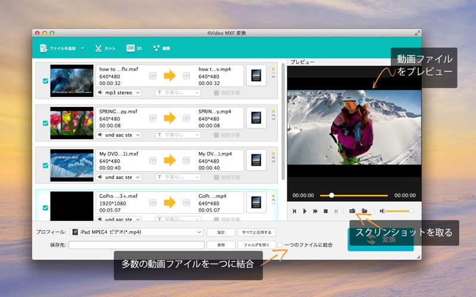Open the audio dropdown for SPRING...py.mxf
Image resolution: width=476 pixels, height=297 pixels.
click(118, 135)
